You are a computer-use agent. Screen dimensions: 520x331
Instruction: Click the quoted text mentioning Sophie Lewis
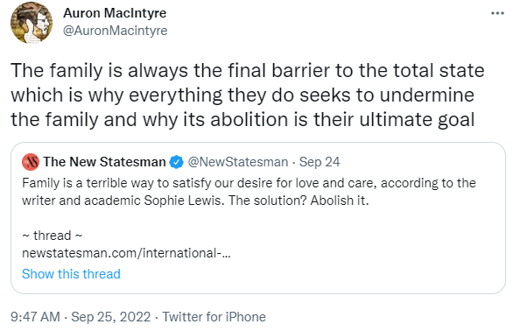(x=249, y=192)
